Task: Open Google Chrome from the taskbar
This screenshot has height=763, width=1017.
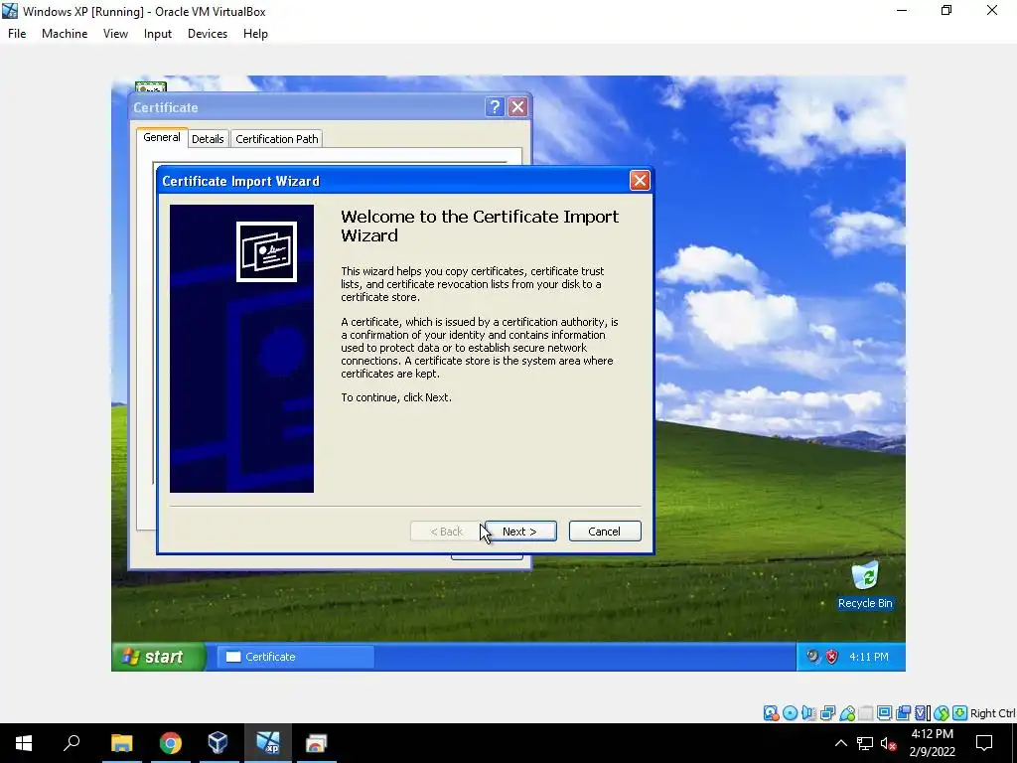Action: (170, 743)
